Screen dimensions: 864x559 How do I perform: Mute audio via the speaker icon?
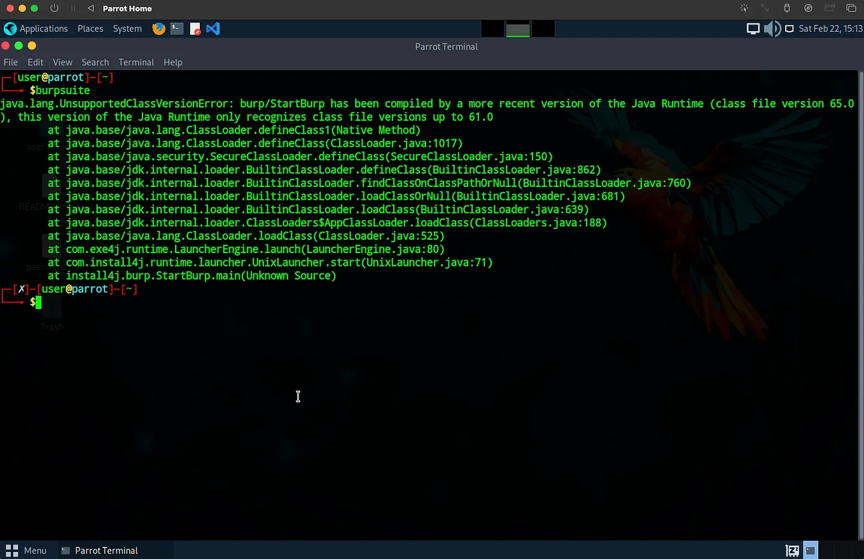[772, 29]
